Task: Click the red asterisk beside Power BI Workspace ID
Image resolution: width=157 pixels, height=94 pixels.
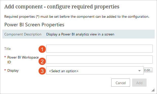Action: click(5, 57)
